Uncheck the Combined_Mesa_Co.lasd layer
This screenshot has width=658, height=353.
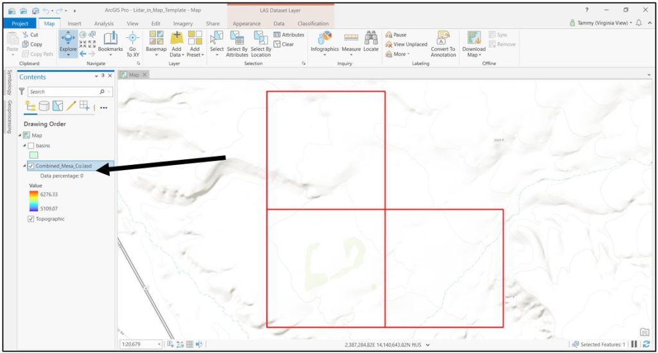[31, 166]
